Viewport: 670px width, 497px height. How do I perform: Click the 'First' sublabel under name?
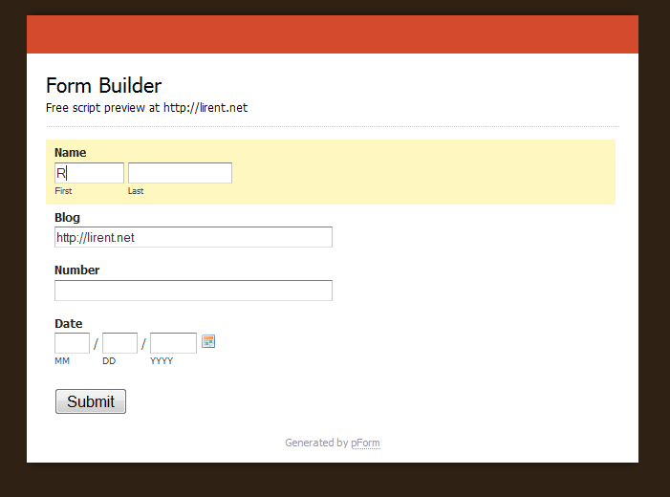[63, 191]
